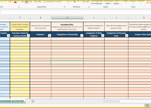Viewport: 151px width, 108px height.
Task: Click the fill color highlighter icon
Action: [x=9, y=2]
